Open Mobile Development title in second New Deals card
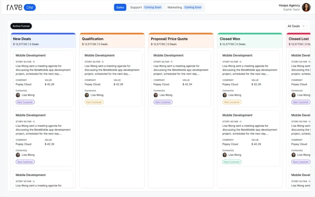The width and height of the screenshot is (315, 197). click(30, 115)
